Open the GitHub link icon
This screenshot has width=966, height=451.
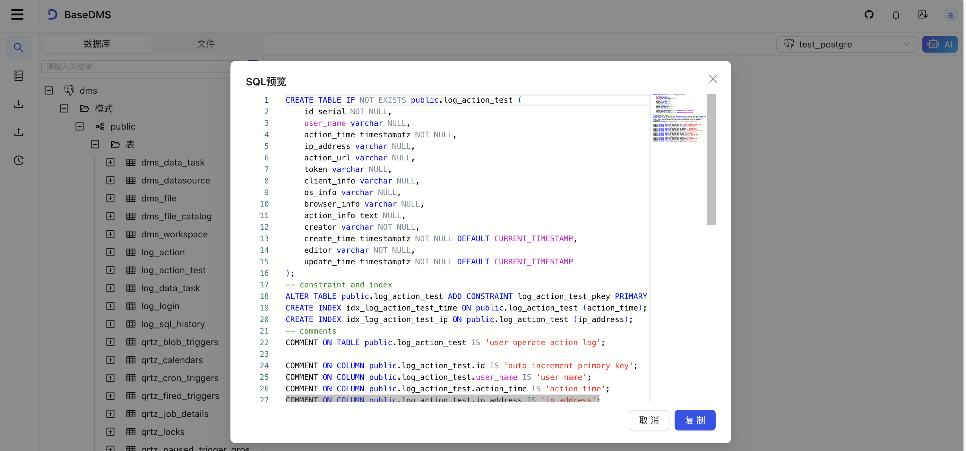[869, 15]
